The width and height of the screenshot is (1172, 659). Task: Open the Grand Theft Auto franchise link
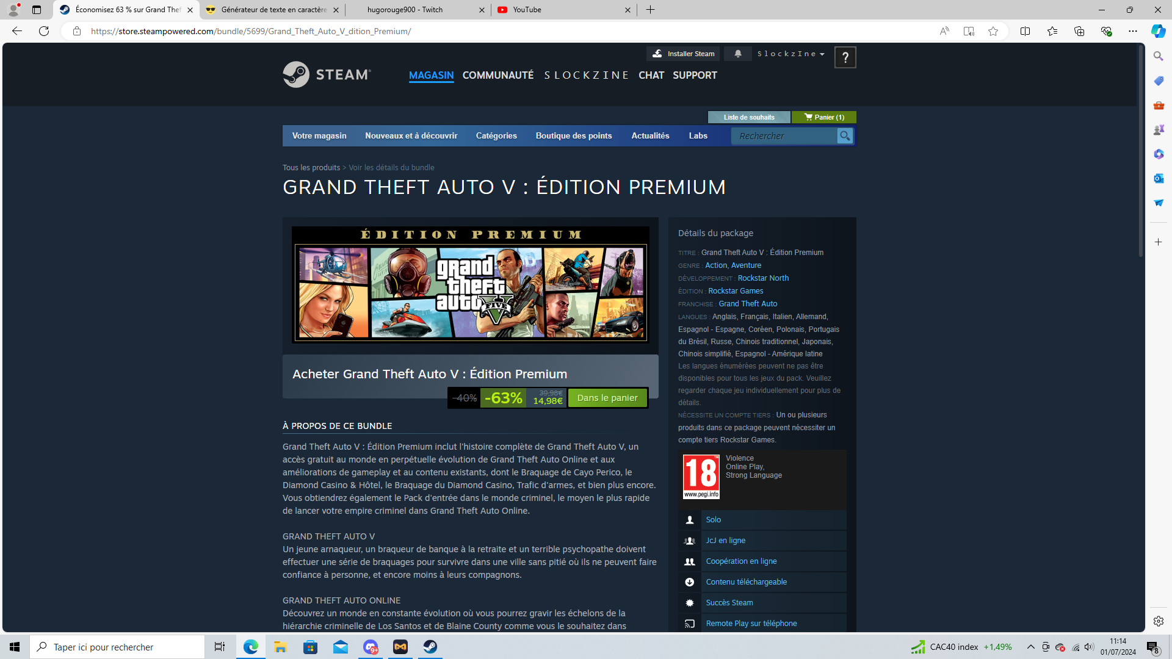[748, 304]
